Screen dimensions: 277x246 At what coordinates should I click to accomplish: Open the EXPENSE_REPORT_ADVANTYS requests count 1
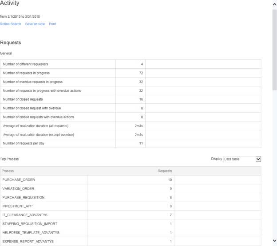pos(170,241)
